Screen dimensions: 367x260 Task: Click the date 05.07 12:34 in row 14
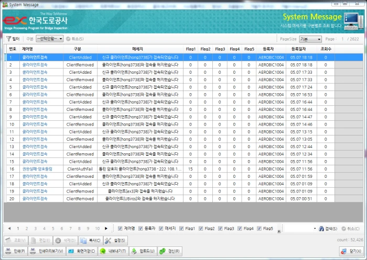click(301, 154)
